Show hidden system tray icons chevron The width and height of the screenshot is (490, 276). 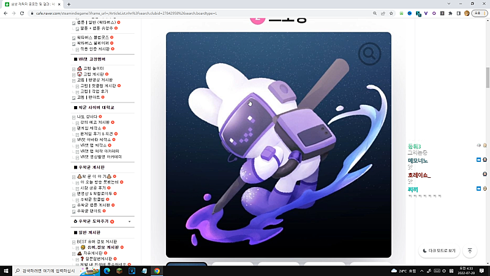pos(421,271)
